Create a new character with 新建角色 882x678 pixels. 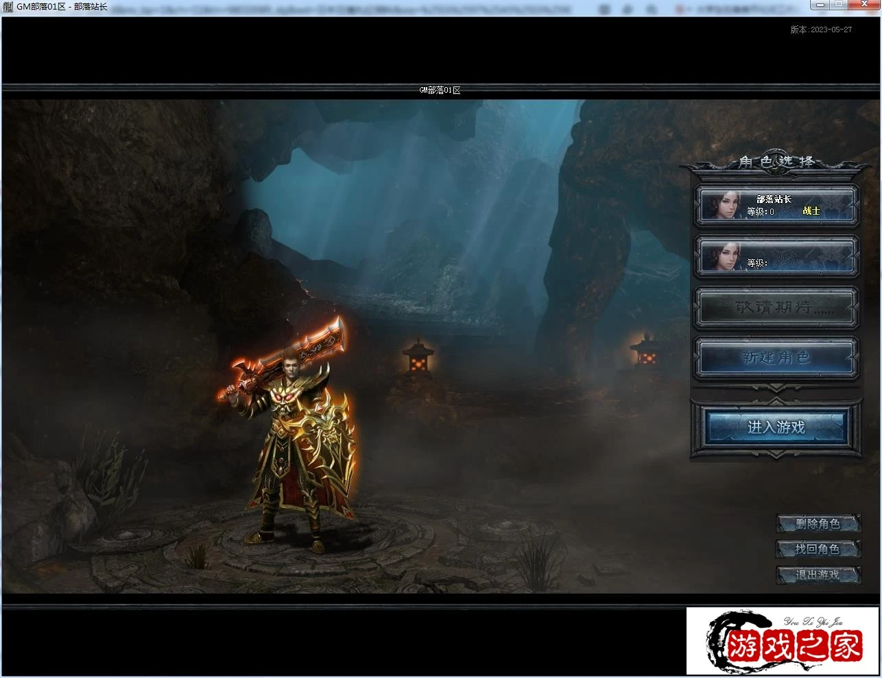[776, 358]
